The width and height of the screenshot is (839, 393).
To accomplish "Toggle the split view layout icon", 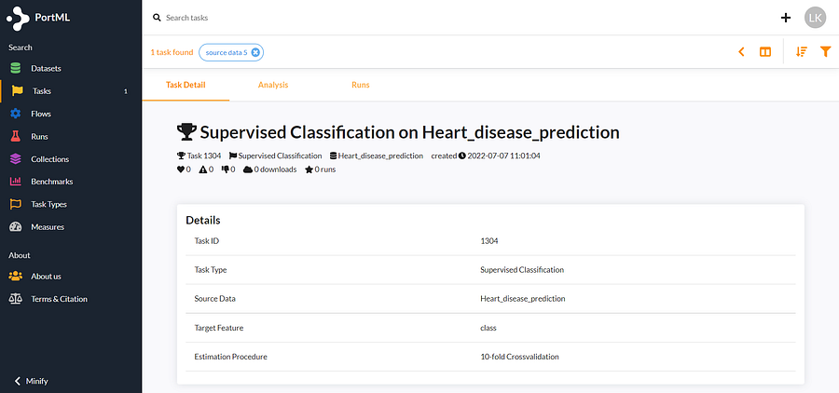I will tap(765, 52).
